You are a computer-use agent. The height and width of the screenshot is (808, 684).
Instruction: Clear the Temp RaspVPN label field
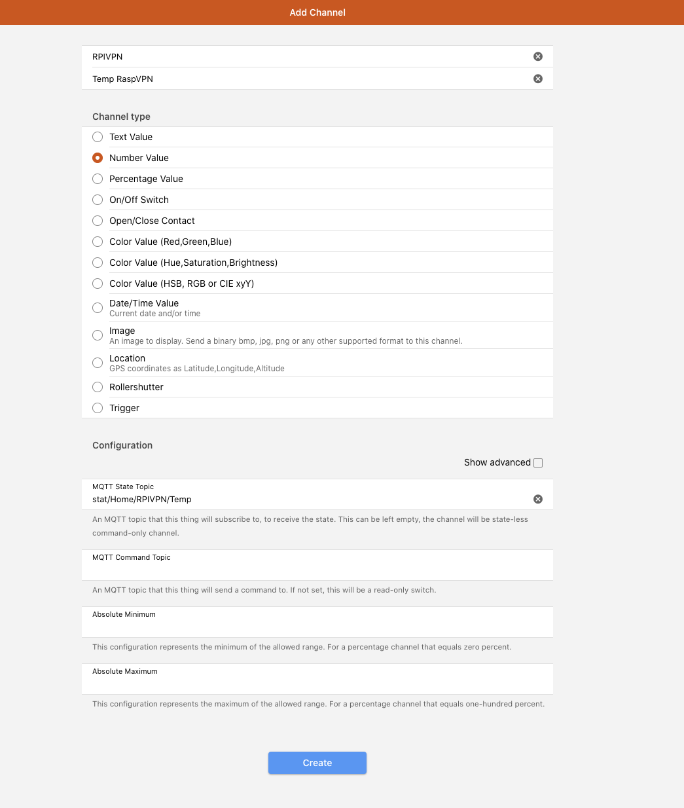pos(538,79)
